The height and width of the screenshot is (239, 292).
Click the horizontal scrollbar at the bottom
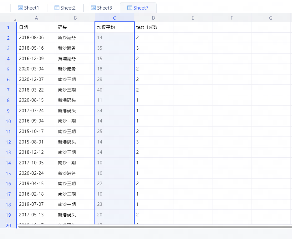(155, 227)
